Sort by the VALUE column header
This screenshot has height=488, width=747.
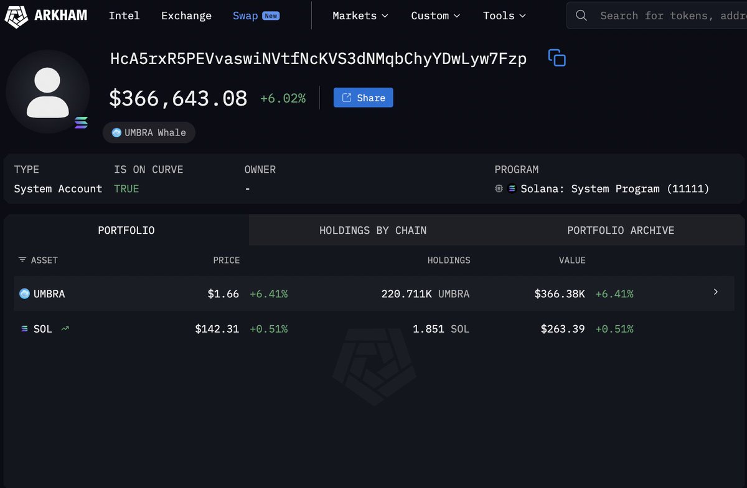pyautogui.click(x=572, y=260)
